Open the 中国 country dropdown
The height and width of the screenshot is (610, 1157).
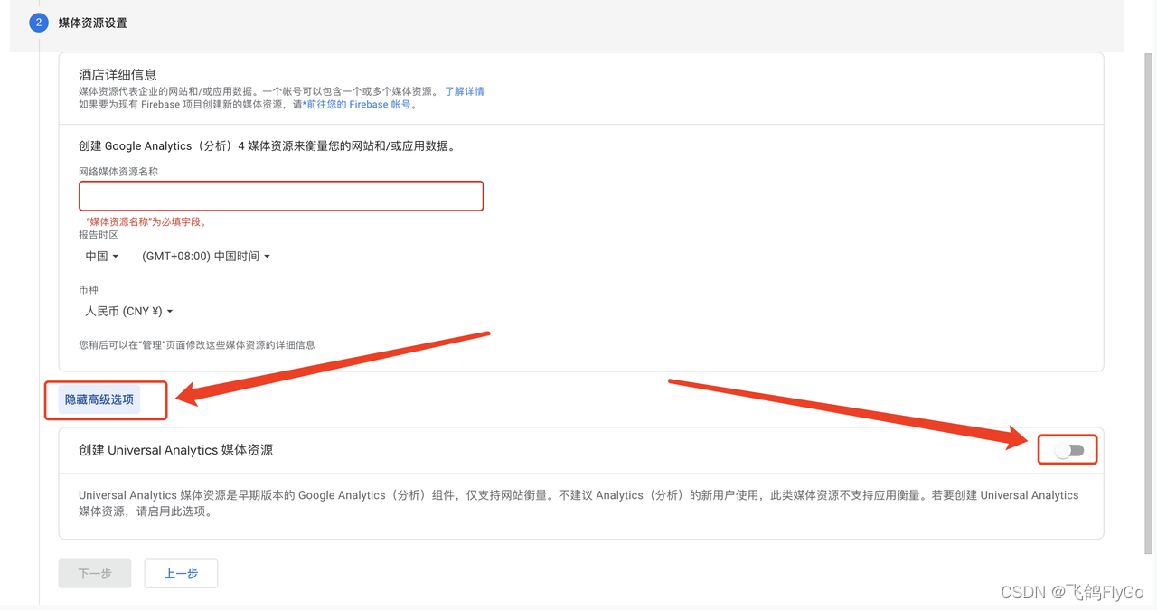[x=102, y=257]
